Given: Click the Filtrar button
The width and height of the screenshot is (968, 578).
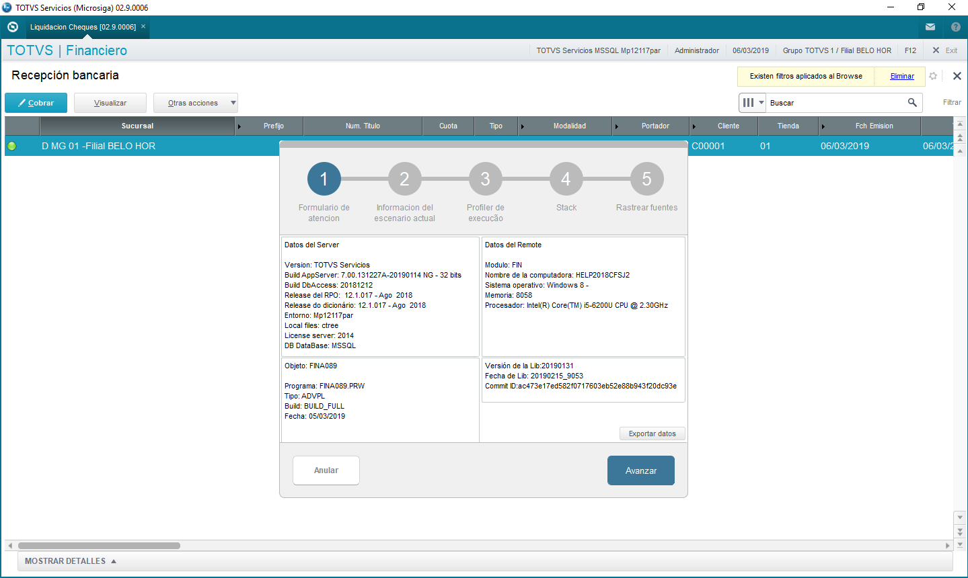Looking at the screenshot, I should [x=952, y=103].
